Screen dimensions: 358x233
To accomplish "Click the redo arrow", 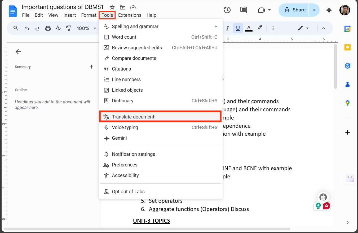I will tap(37, 28).
